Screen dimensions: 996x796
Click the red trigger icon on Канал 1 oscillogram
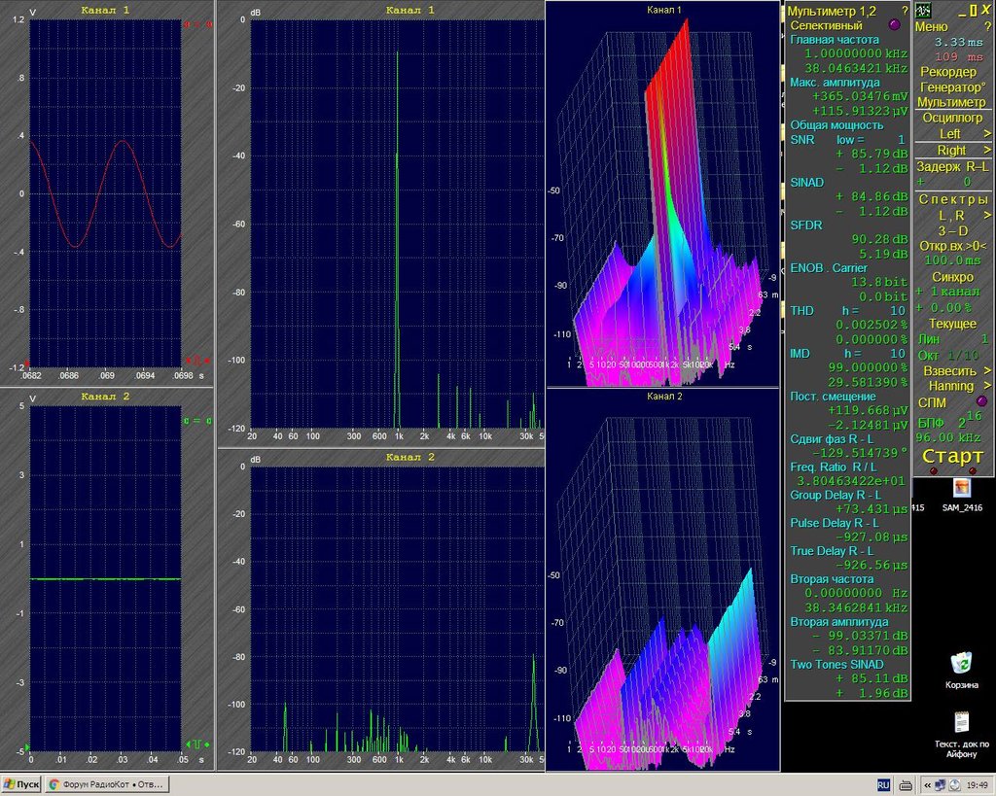(x=197, y=361)
